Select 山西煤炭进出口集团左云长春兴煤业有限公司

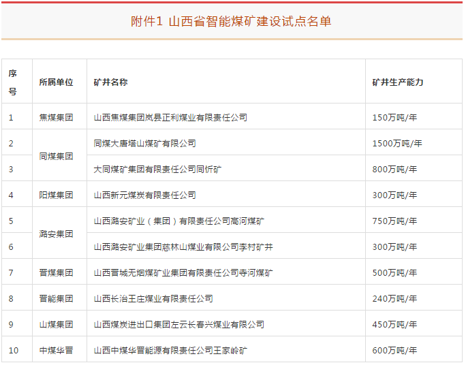coord(179,324)
